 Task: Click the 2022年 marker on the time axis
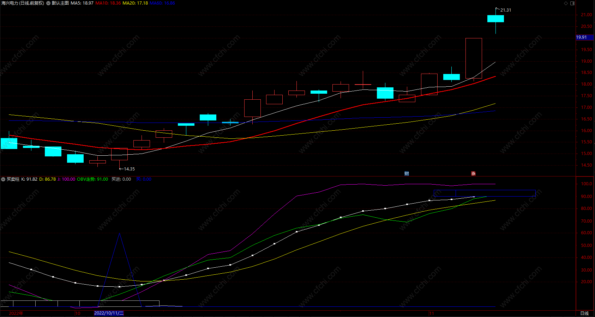16,313
